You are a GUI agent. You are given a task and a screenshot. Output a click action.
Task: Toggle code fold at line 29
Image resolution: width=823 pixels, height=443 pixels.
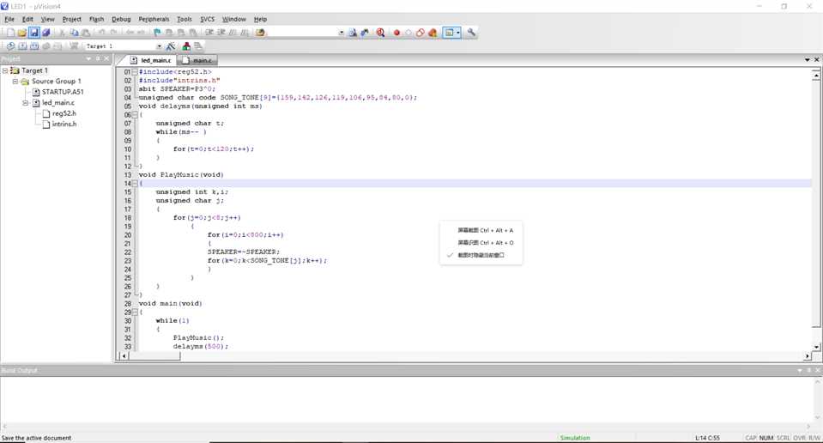pos(135,313)
